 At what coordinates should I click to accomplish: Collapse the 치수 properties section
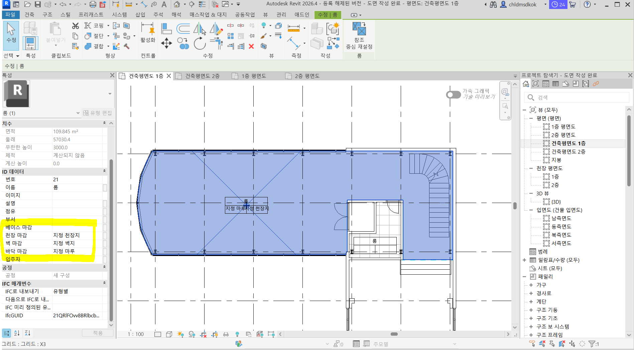click(x=104, y=123)
